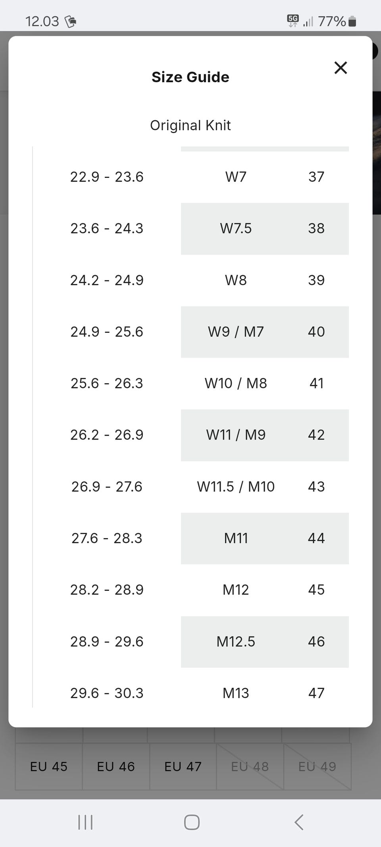381x847 pixels.
Task: Tap the Android home button icon
Action: (x=192, y=822)
